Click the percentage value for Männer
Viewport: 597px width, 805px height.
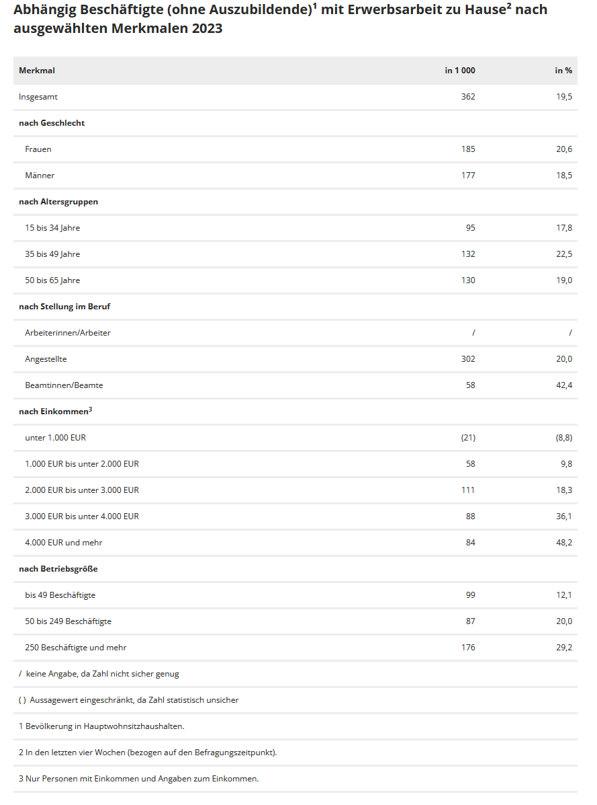click(563, 176)
